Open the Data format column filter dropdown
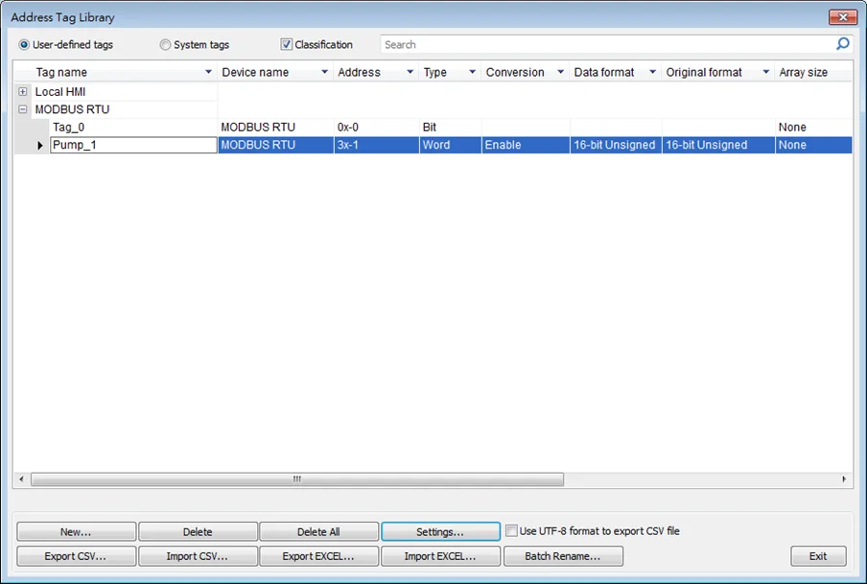867x584 pixels. 652,72
